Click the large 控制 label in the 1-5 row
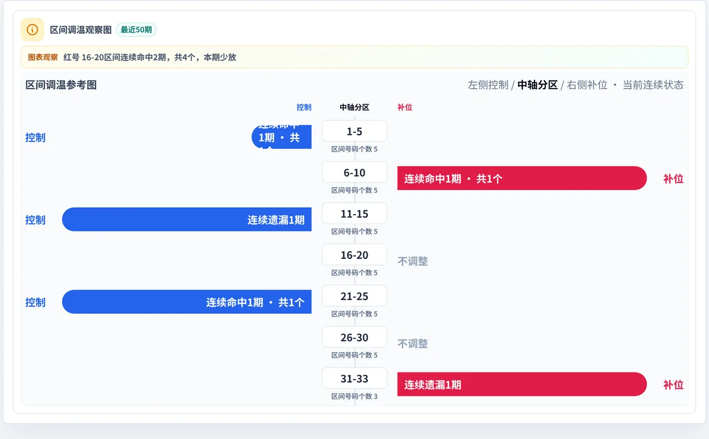This screenshot has height=439, width=709. point(35,137)
